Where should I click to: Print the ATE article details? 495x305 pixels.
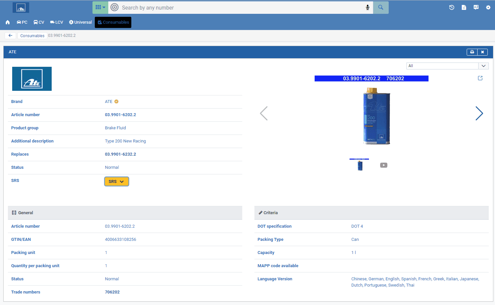tap(472, 52)
